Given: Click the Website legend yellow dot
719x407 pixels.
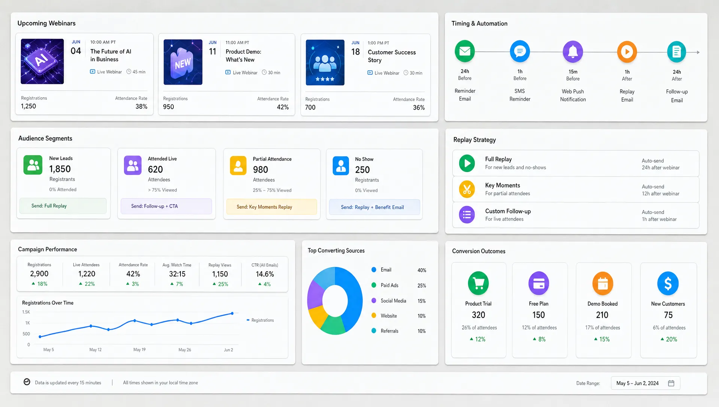Looking at the screenshot, I should (374, 315).
